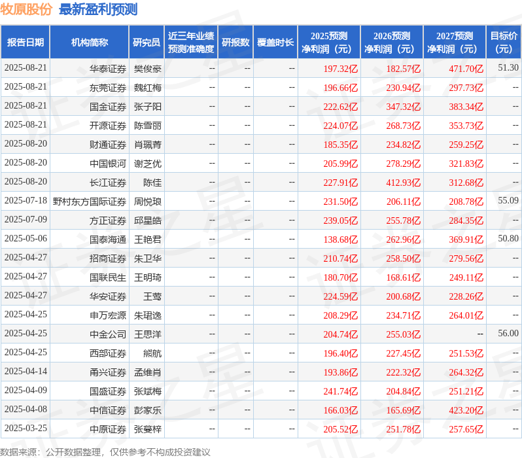The width and height of the screenshot is (522, 458).
Task: Click the 224.07亿 value
Action: point(341,126)
